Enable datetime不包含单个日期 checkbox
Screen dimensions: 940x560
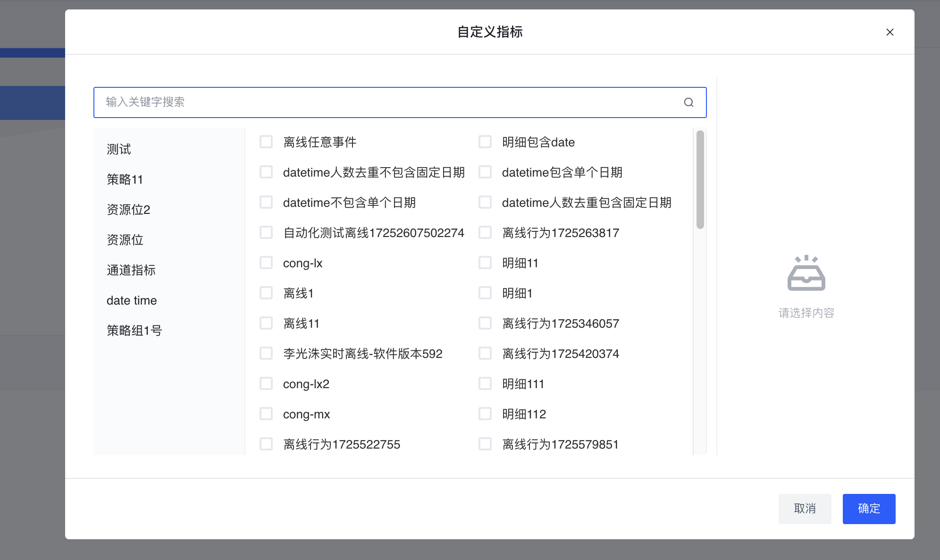[266, 202]
